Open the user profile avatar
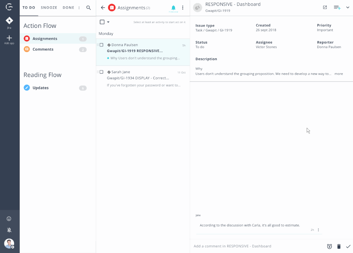Viewport: 353px width, 253px height. [9, 244]
